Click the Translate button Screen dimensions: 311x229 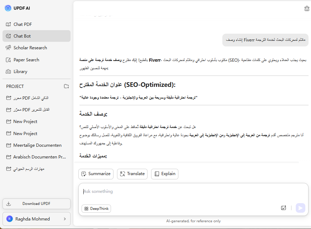tap(132, 174)
